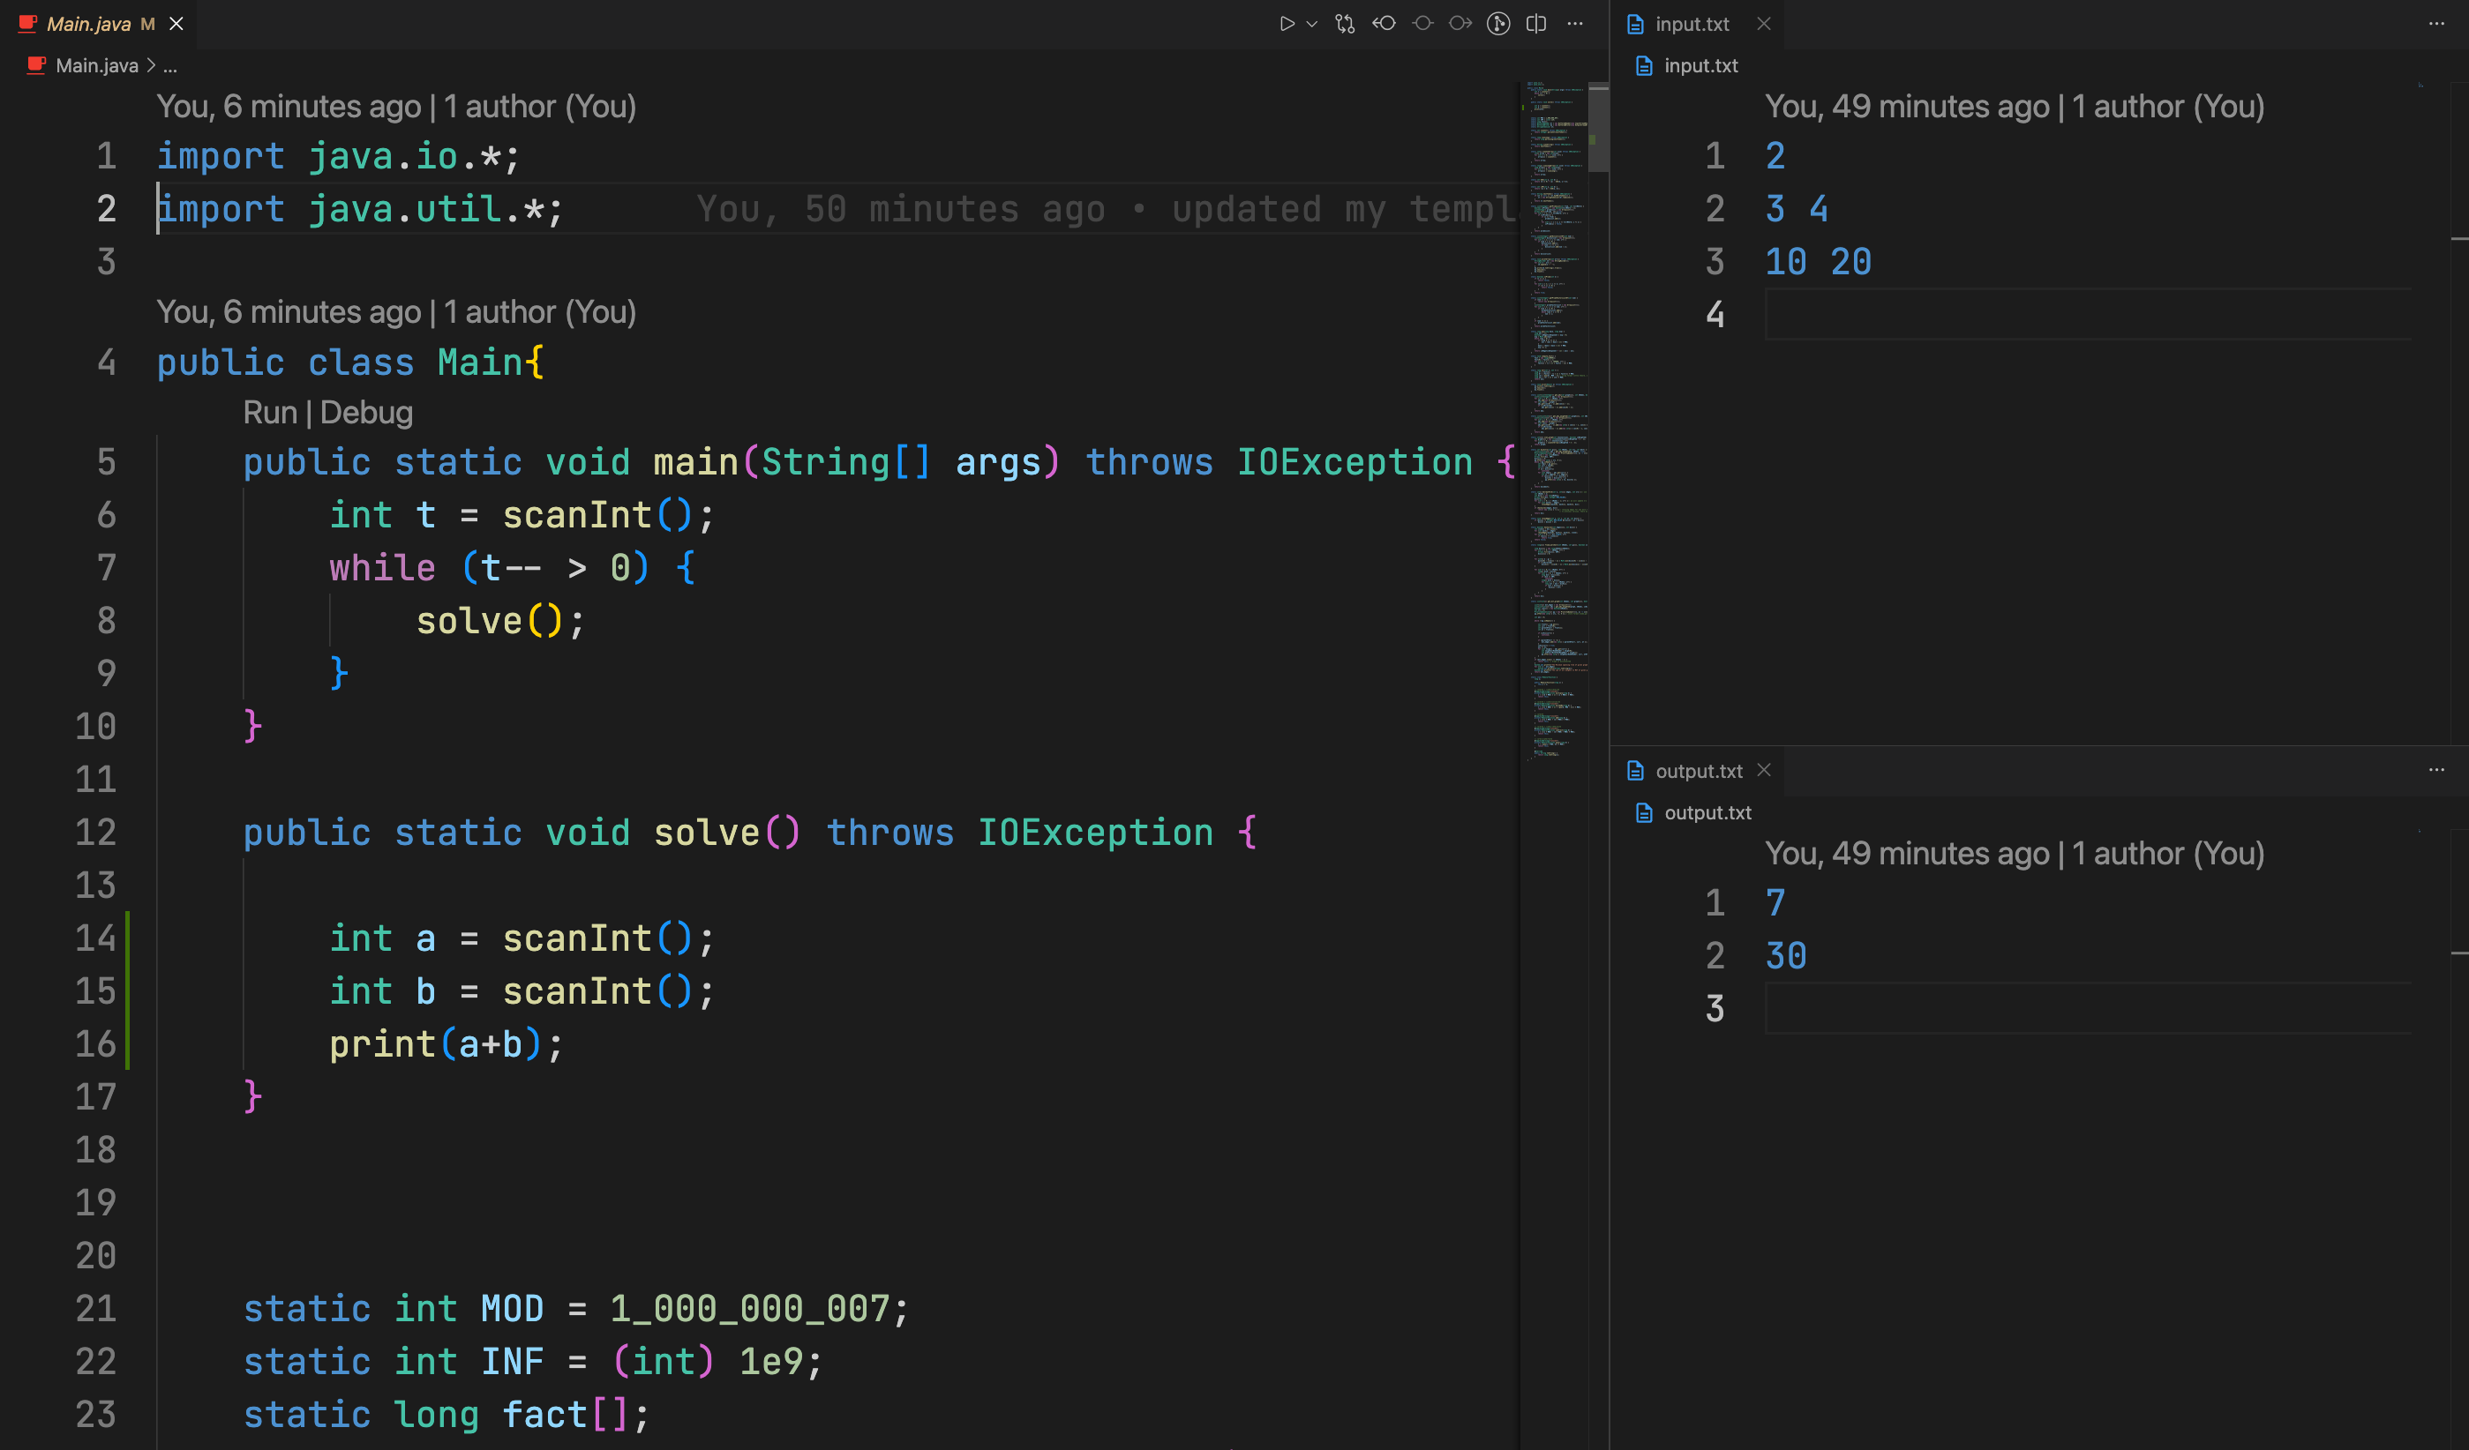Close the output.txt tab
The width and height of the screenshot is (2469, 1450).
coord(1764,771)
